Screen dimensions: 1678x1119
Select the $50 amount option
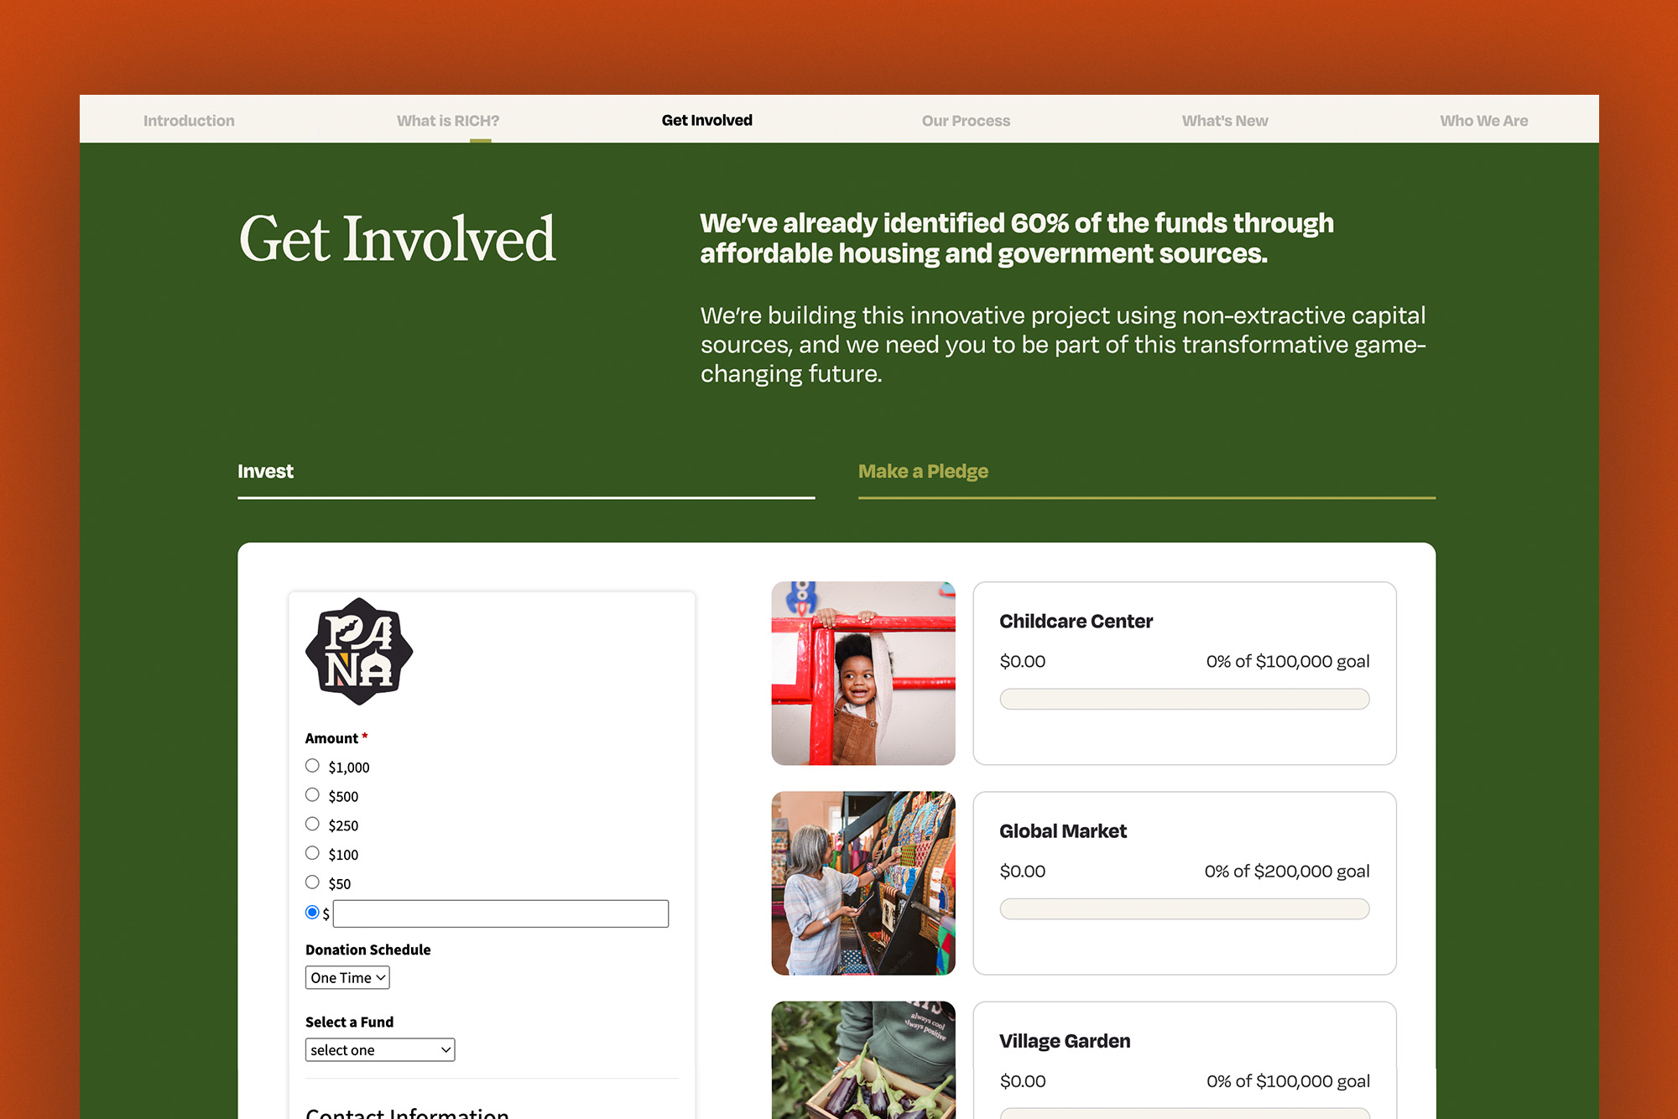(312, 882)
